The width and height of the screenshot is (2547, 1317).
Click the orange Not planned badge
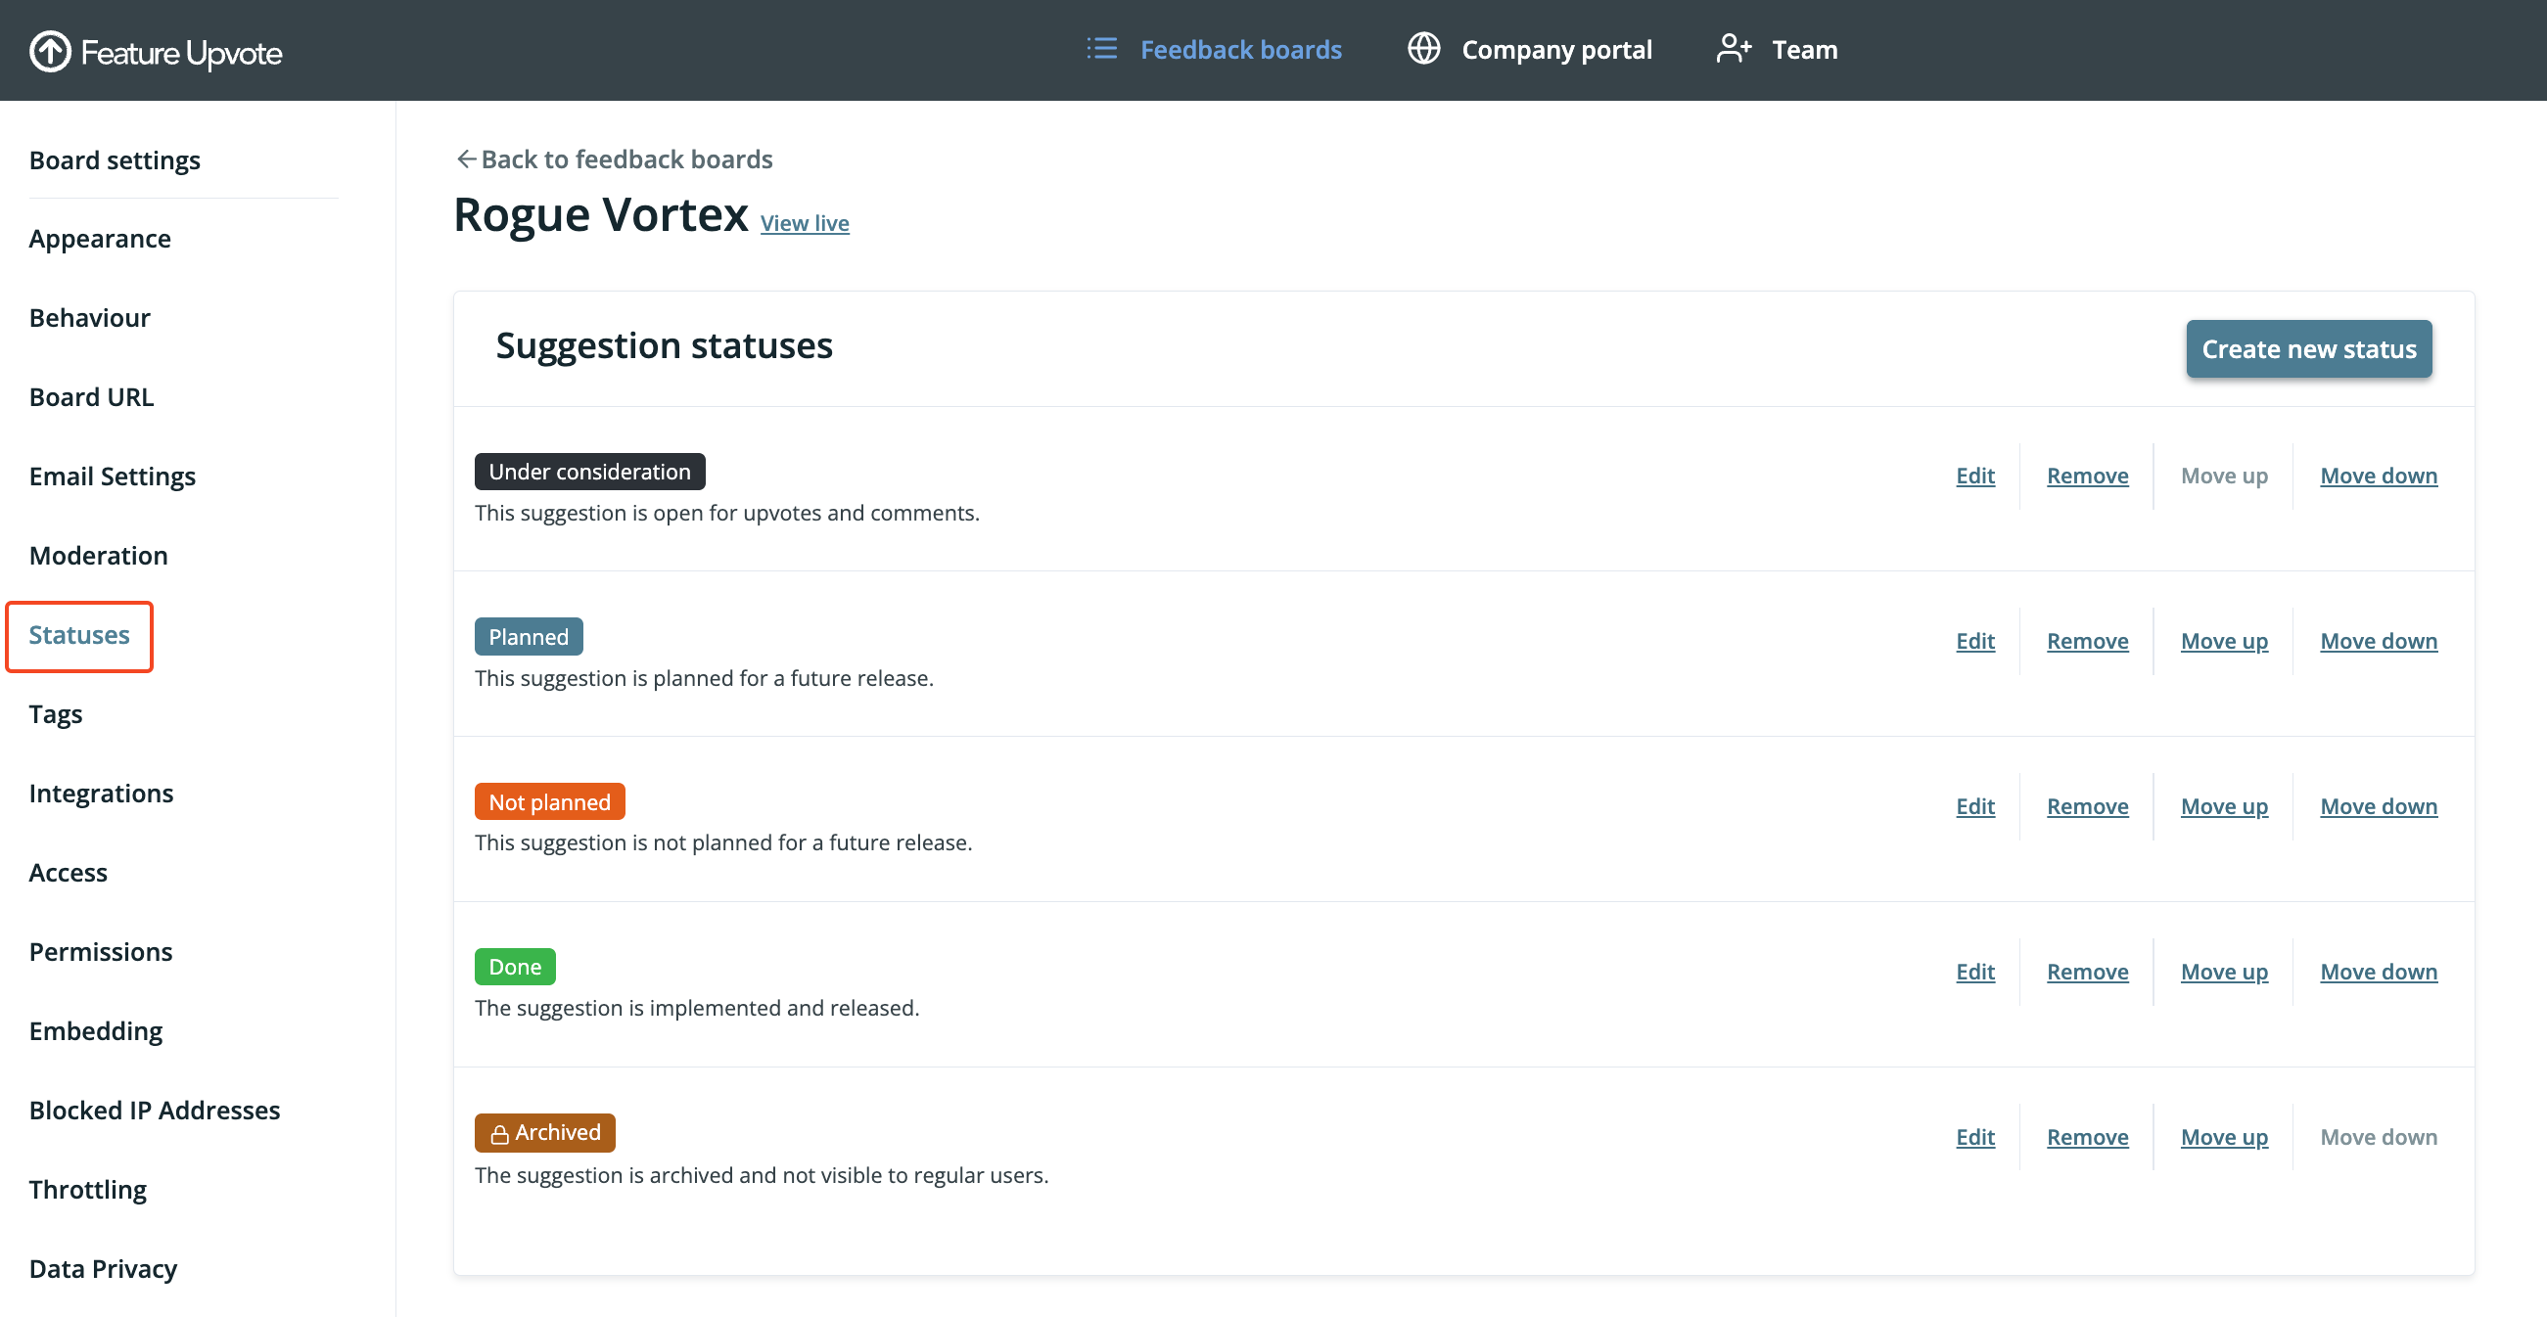tap(549, 801)
